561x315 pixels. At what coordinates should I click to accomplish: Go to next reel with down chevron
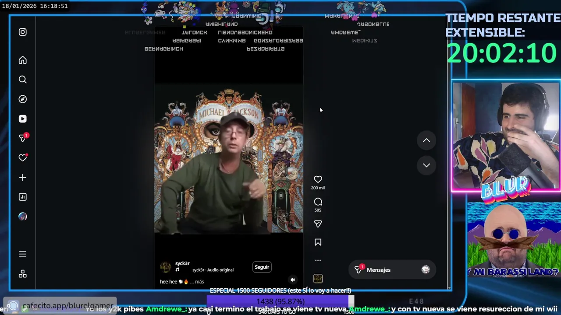426,165
